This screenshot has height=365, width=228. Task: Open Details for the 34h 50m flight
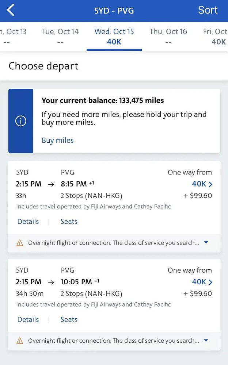[x=28, y=319]
